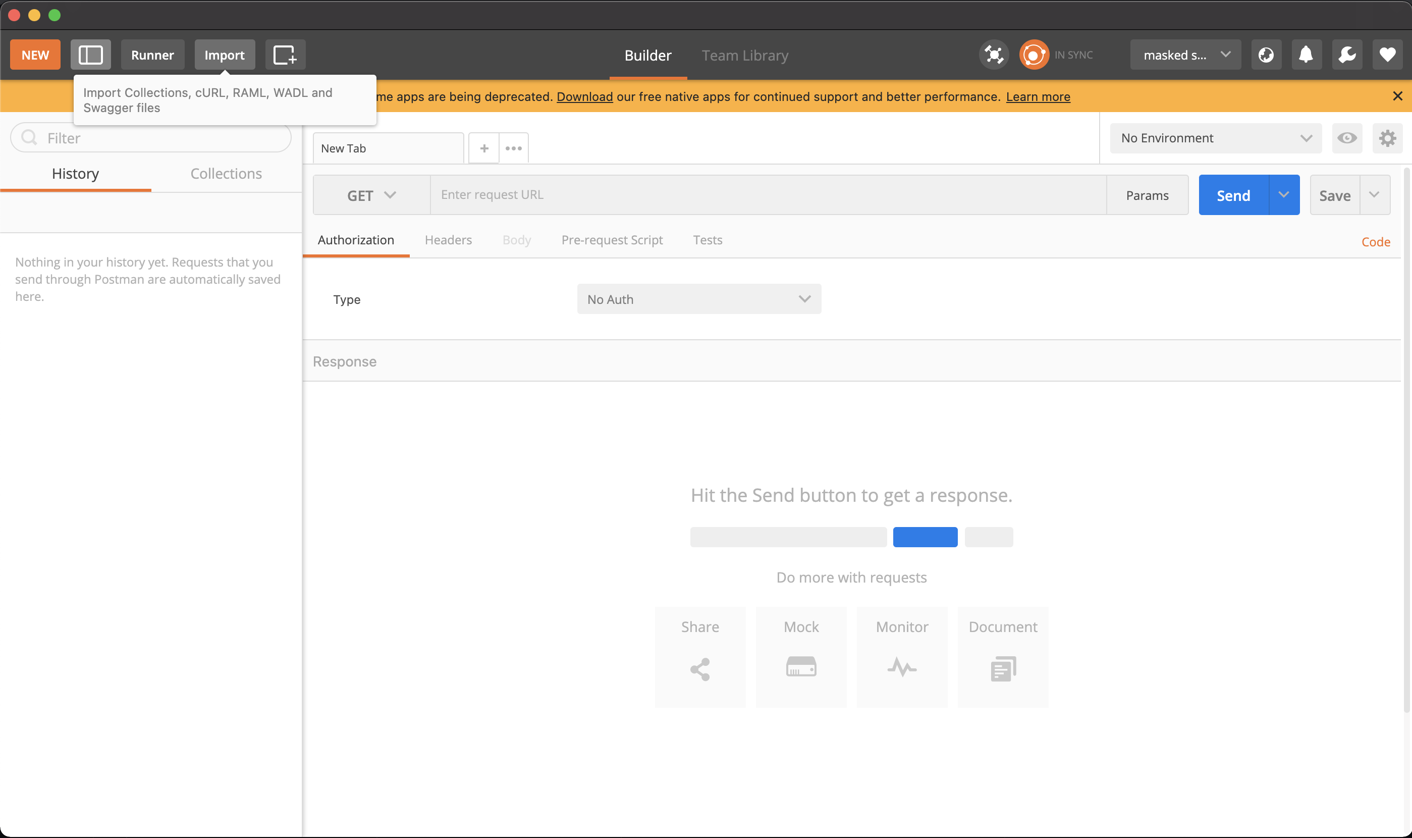Switch to the Headers tab
The height and width of the screenshot is (838, 1412).
pos(448,240)
